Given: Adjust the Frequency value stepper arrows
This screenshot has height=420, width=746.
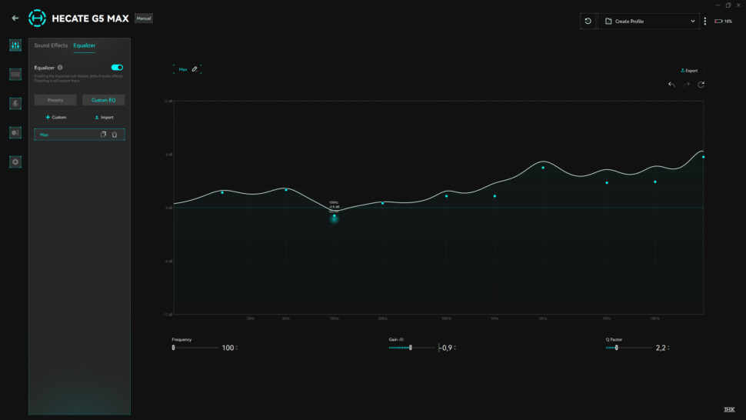Looking at the screenshot, I should [x=236, y=348].
